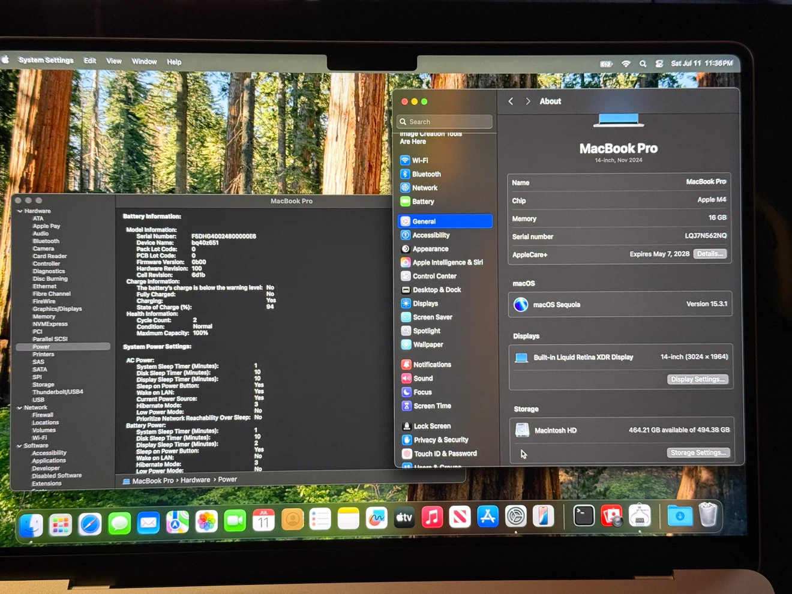Open Mail app in the Dock
Image resolution: width=792 pixels, height=594 pixels.
click(x=148, y=523)
